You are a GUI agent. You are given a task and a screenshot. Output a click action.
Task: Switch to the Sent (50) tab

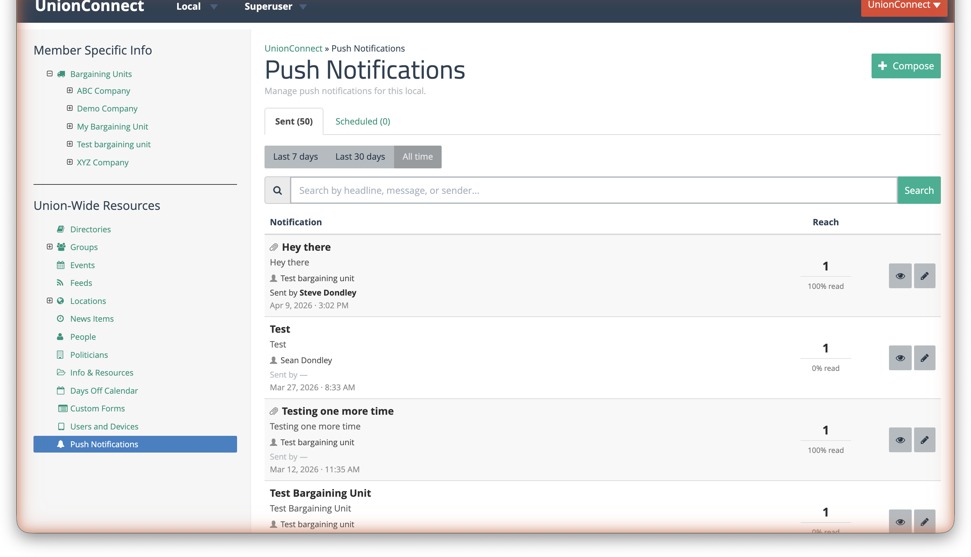294,121
